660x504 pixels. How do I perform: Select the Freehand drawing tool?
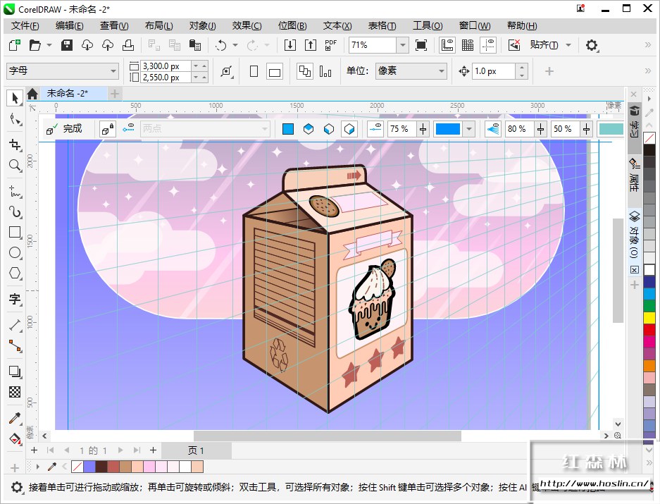click(x=15, y=191)
